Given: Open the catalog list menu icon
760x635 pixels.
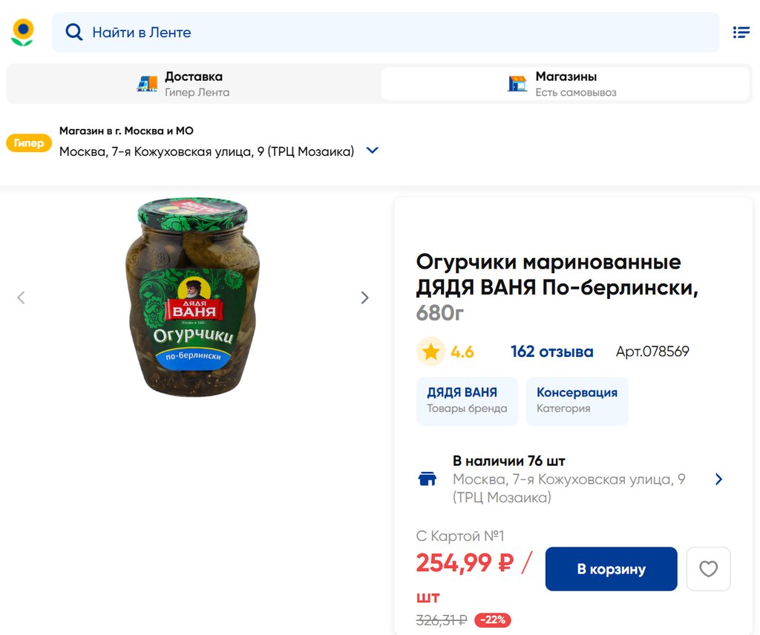Looking at the screenshot, I should (741, 33).
